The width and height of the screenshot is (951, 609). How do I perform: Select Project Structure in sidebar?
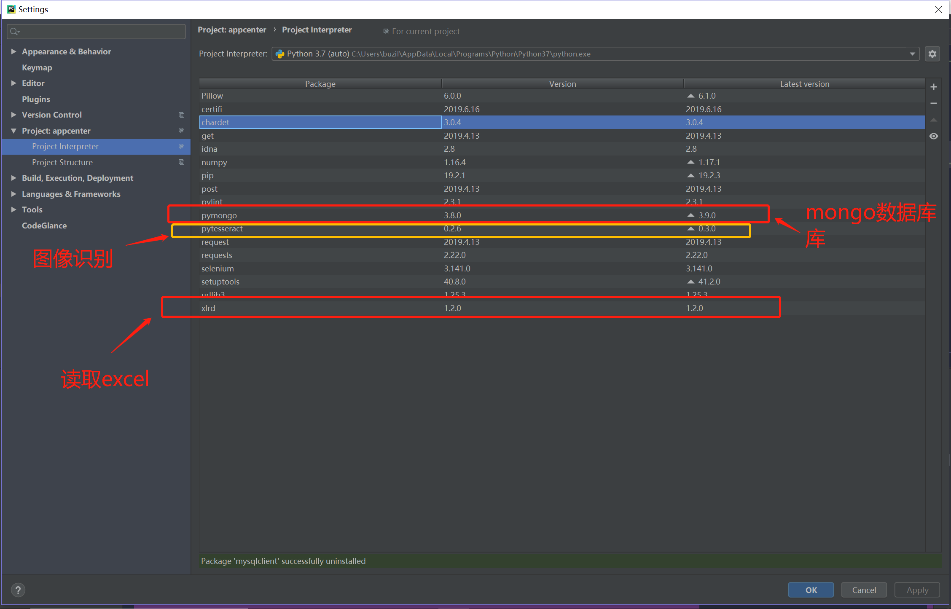(x=62, y=162)
